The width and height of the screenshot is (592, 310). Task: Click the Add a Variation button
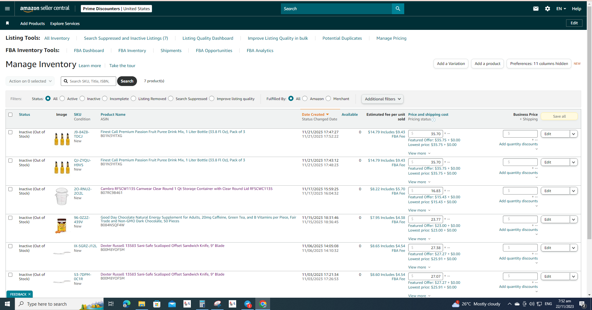(x=451, y=64)
